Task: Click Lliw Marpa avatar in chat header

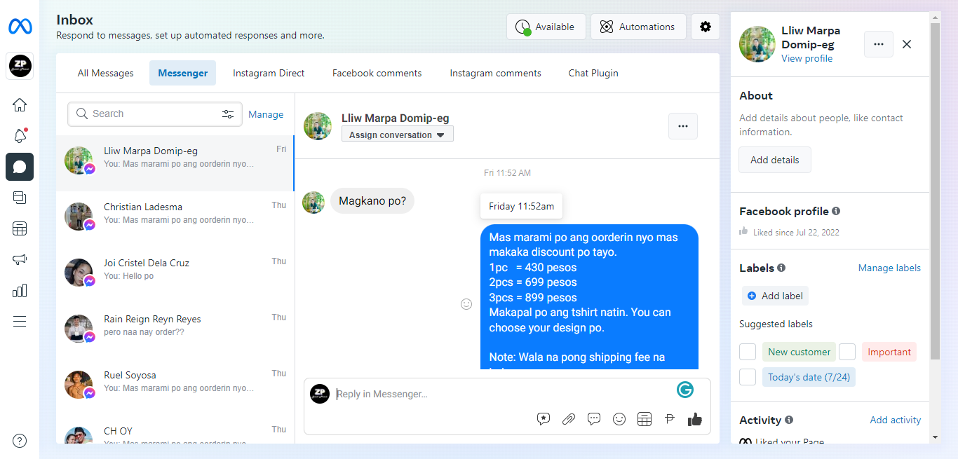Action: [x=318, y=126]
